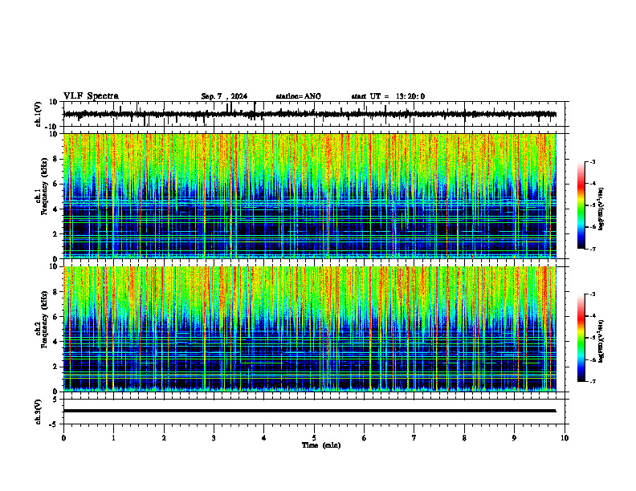Click the time axis tick label "1"
This screenshot has height=491, width=636.
113,438
